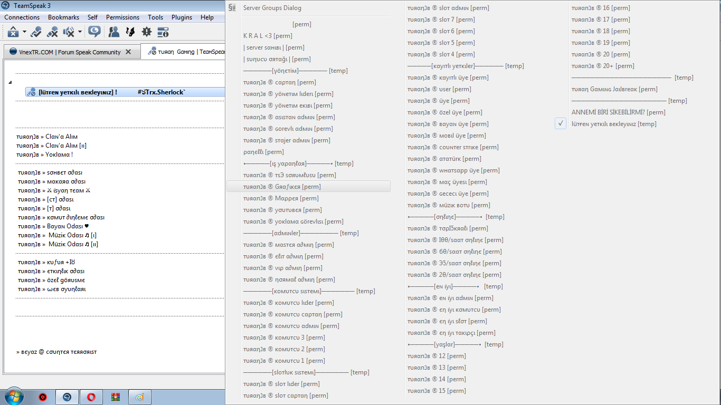Image resolution: width=721 pixels, height=405 pixels.
Task: Select the 12 [perm] age group
Action: click(x=437, y=356)
